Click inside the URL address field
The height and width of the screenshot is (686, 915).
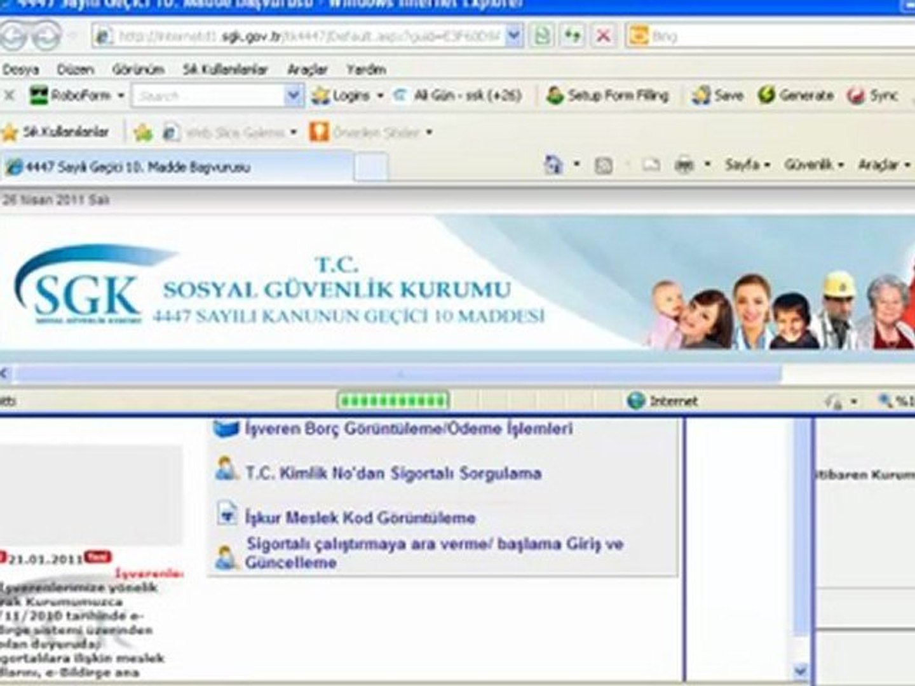coord(309,36)
